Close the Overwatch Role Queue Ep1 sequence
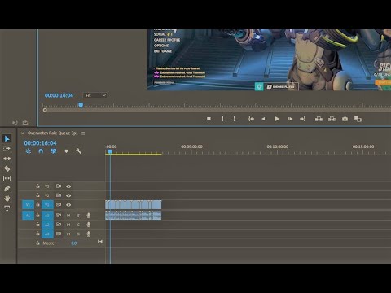This screenshot has width=391, height=293. point(23,133)
